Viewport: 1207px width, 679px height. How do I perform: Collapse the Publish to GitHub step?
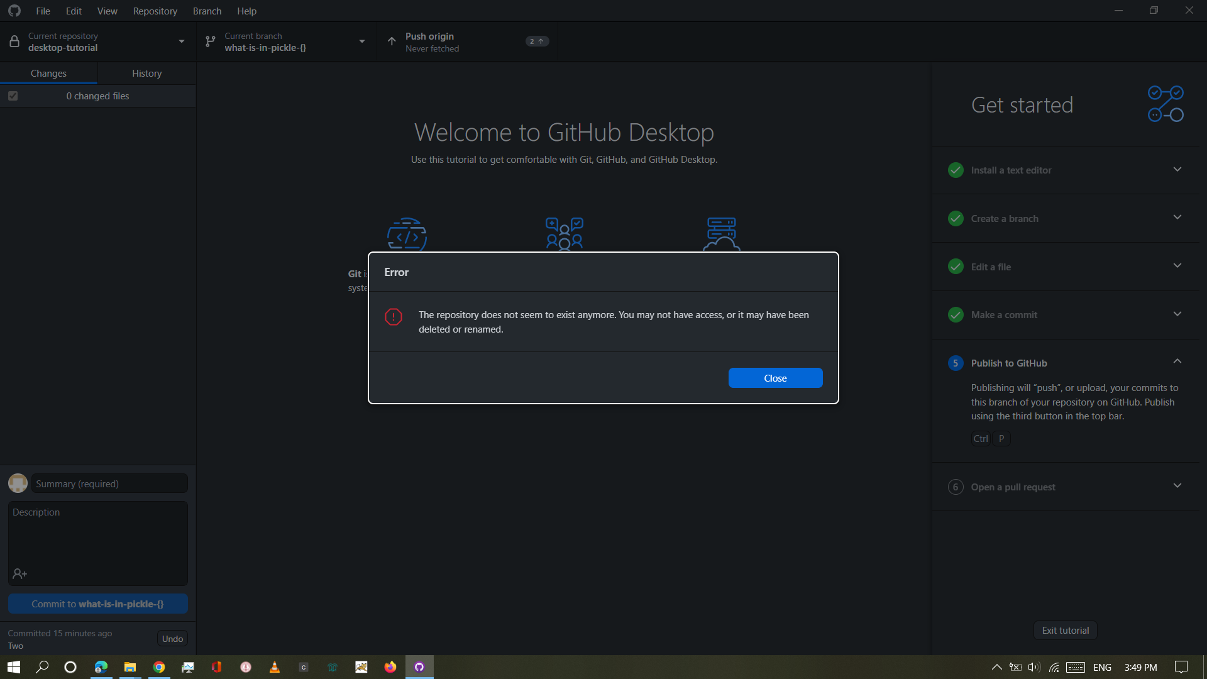coord(1177,362)
